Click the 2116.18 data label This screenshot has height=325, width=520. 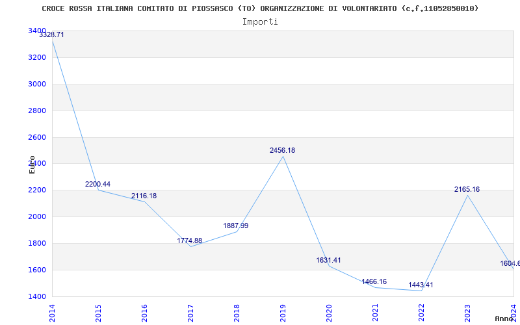click(x=144, y=196)
